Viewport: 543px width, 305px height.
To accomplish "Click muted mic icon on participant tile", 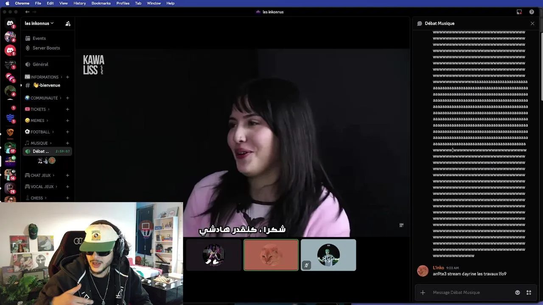I will (307, 265).
